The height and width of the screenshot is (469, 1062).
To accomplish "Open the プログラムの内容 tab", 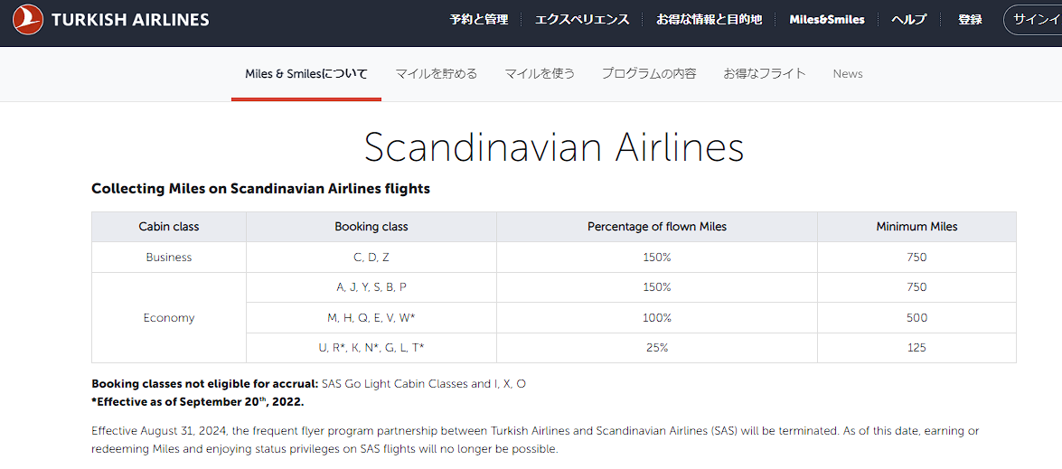I will click(x=649, y=74).
